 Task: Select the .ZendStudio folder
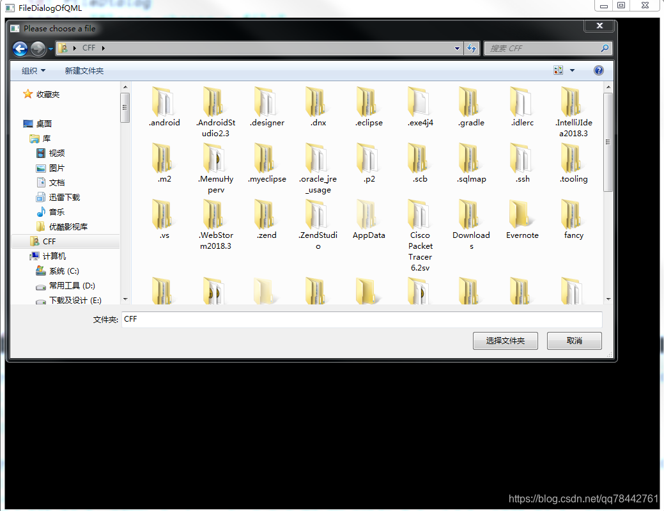pos(318,225)
